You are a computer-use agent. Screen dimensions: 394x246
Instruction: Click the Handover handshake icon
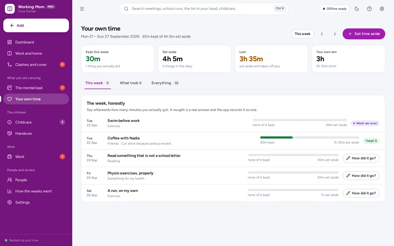(x=10, y=134)
